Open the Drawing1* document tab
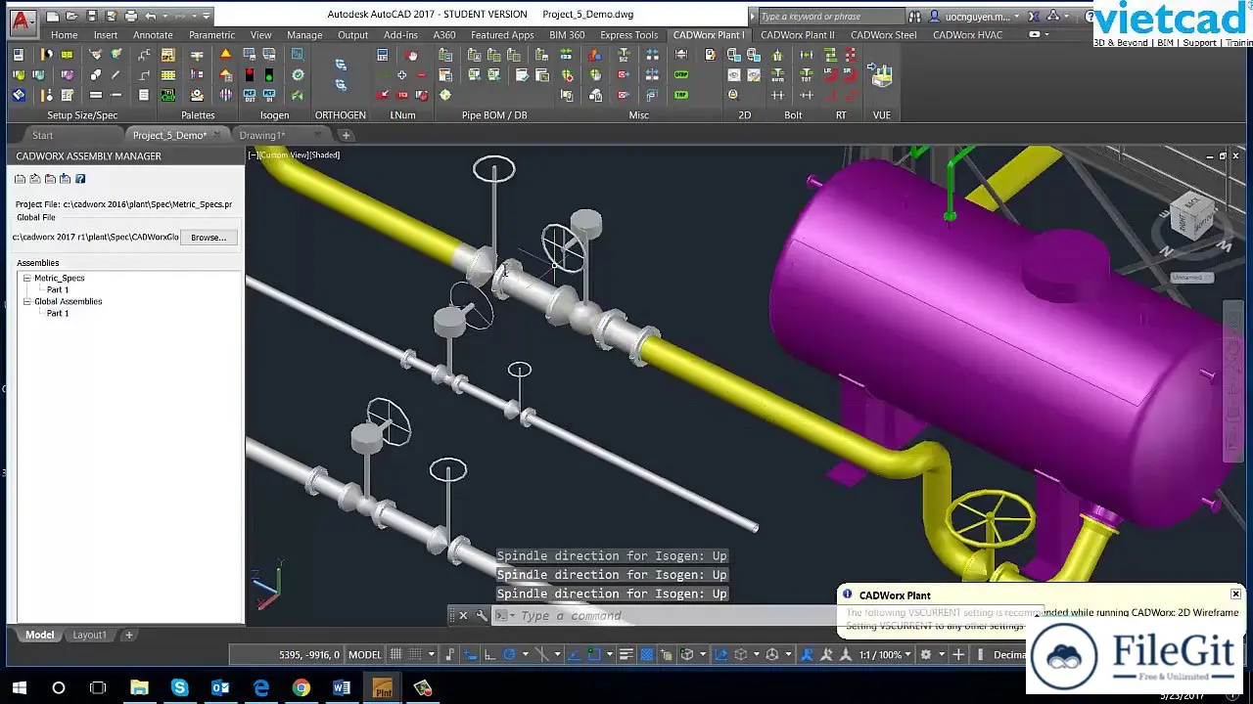The width and height of the screenshot is (1253, 704). [261, 135]
